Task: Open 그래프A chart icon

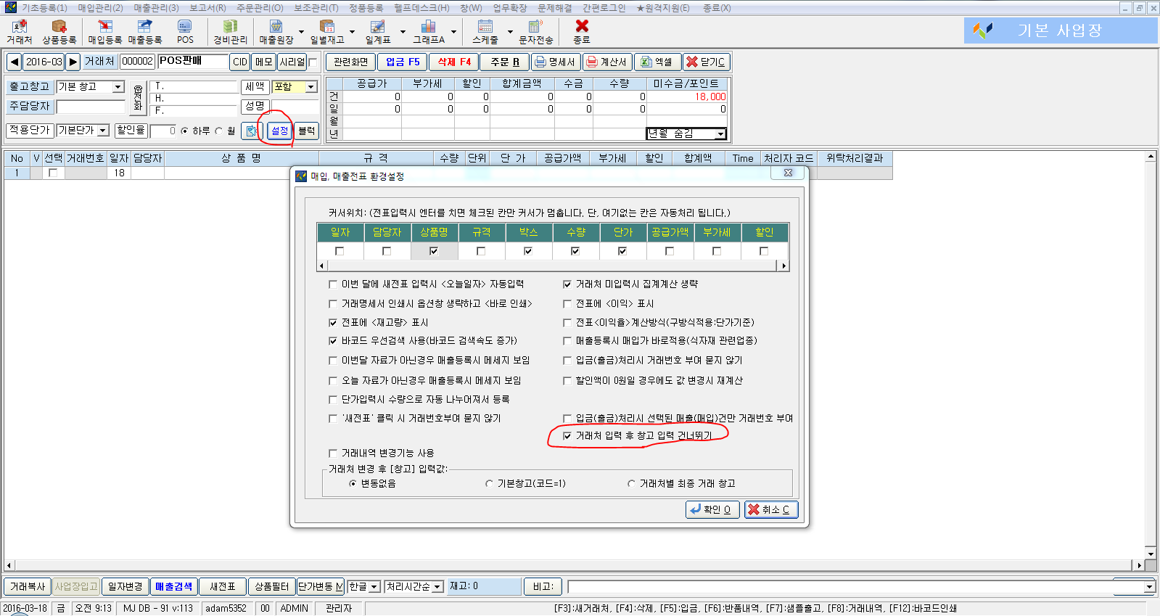Action: click(429, 32)
